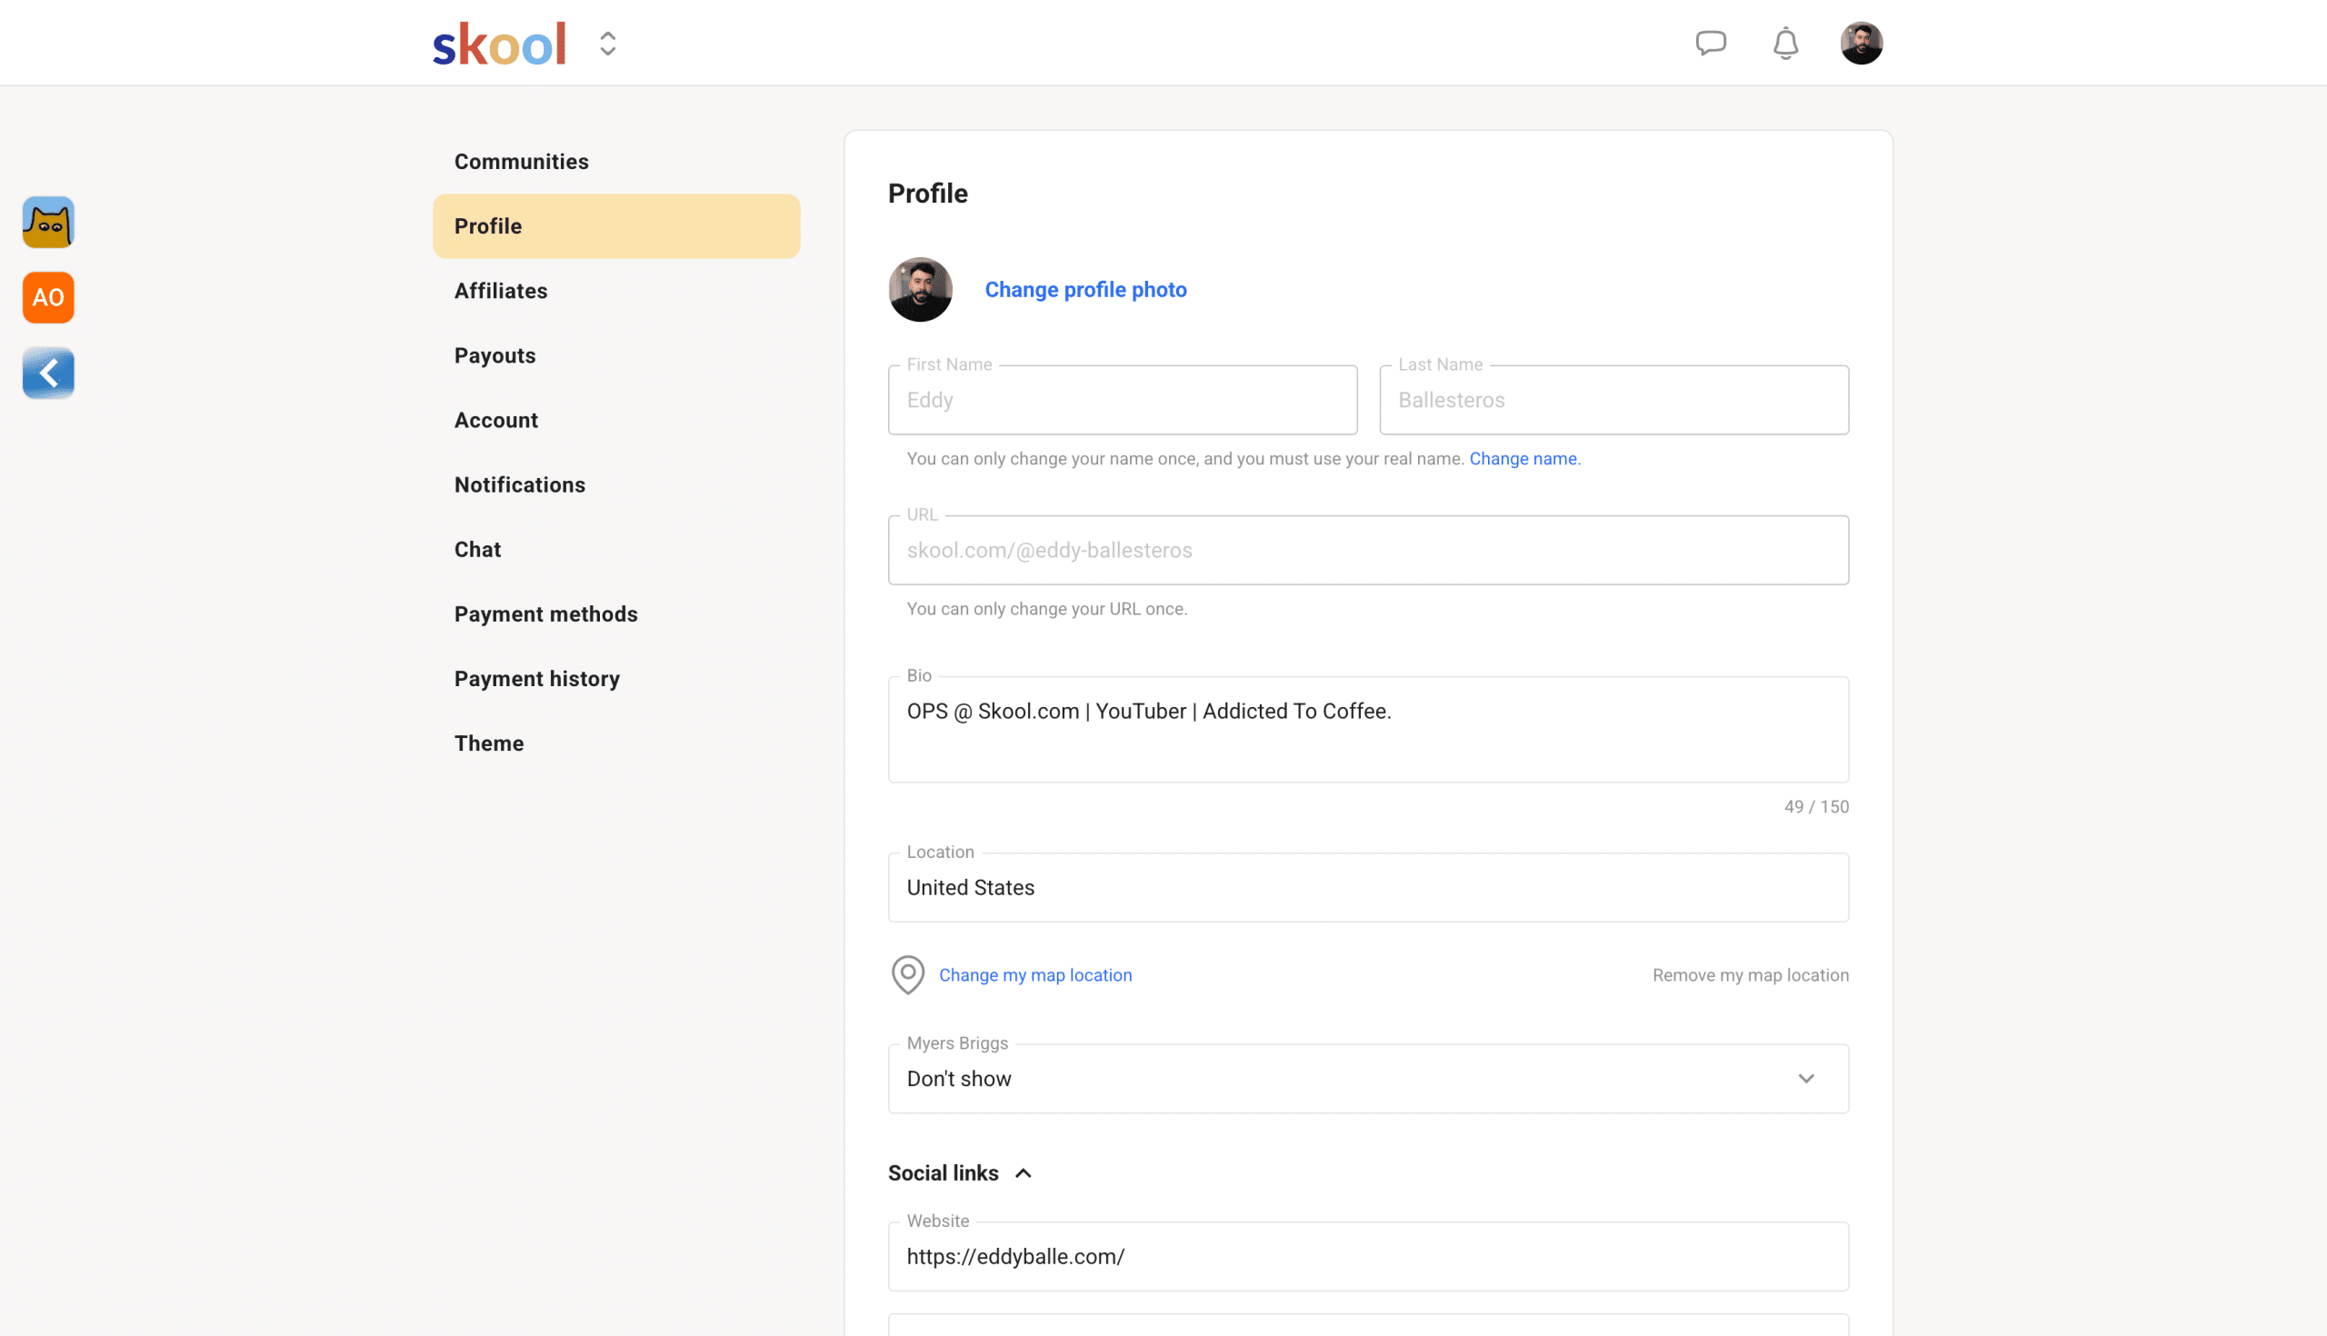The width and height of the screenshot is (2327, 1336).
Task: Click Change profile photo link
Action: click(1085, 290)
